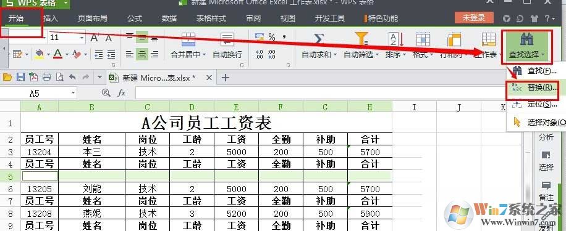Click the increase indent icon
Viewport: 566px width, 231px height.
(x=111, y=54)
